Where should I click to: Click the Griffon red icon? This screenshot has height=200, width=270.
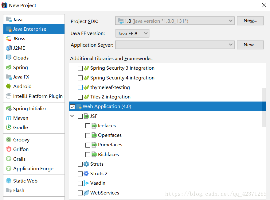pyautogui.click(x=9, y=149)
